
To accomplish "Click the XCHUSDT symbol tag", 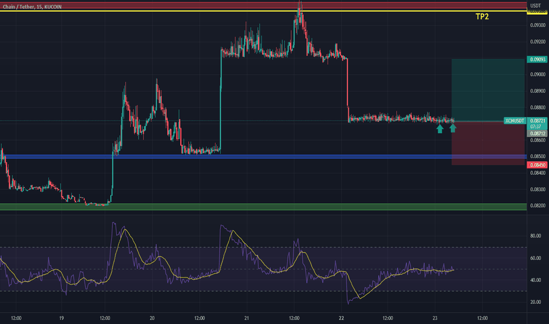I will click(515, 121).
